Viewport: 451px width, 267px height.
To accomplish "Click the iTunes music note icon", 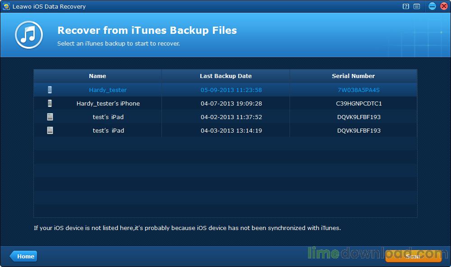I will 28,35.
